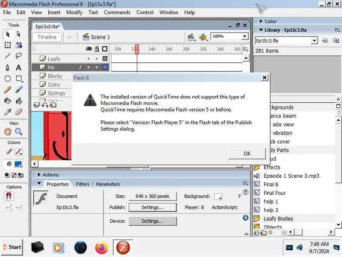Open the Edit Scene menu icon
The height and width of the screenshot is (257, 342).
click(191, 37)
